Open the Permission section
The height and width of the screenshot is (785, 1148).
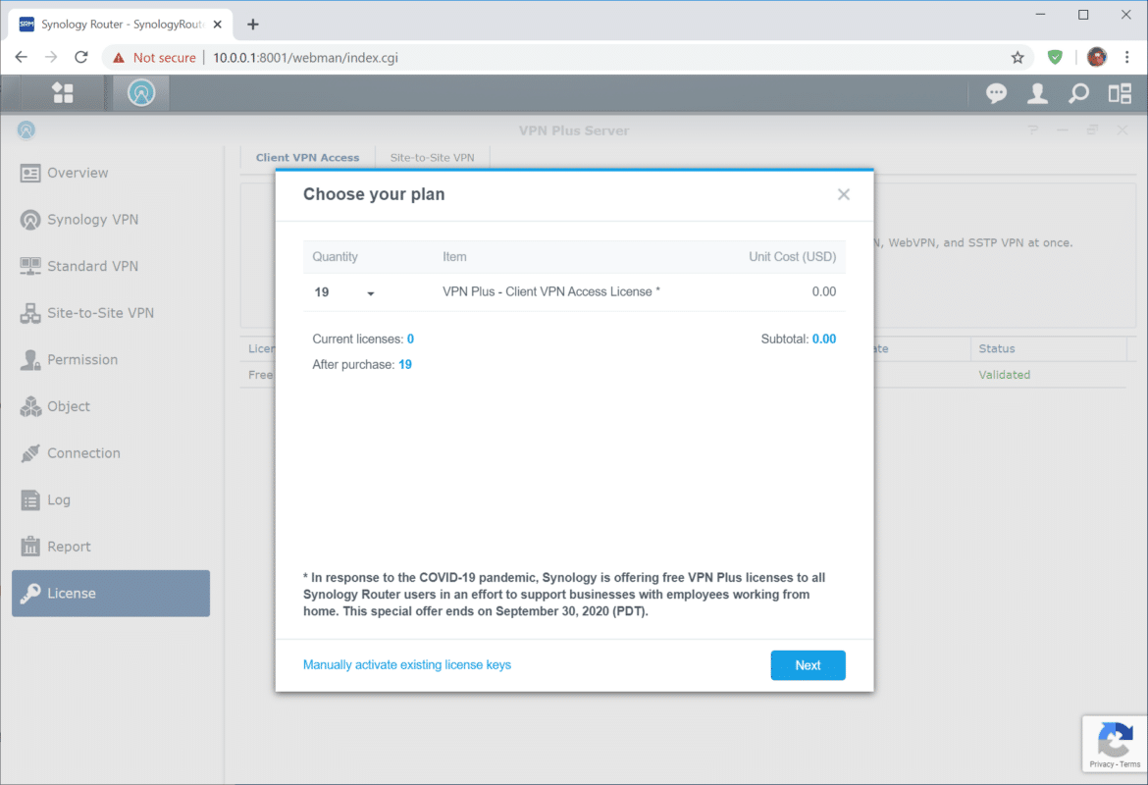point(110,359)
